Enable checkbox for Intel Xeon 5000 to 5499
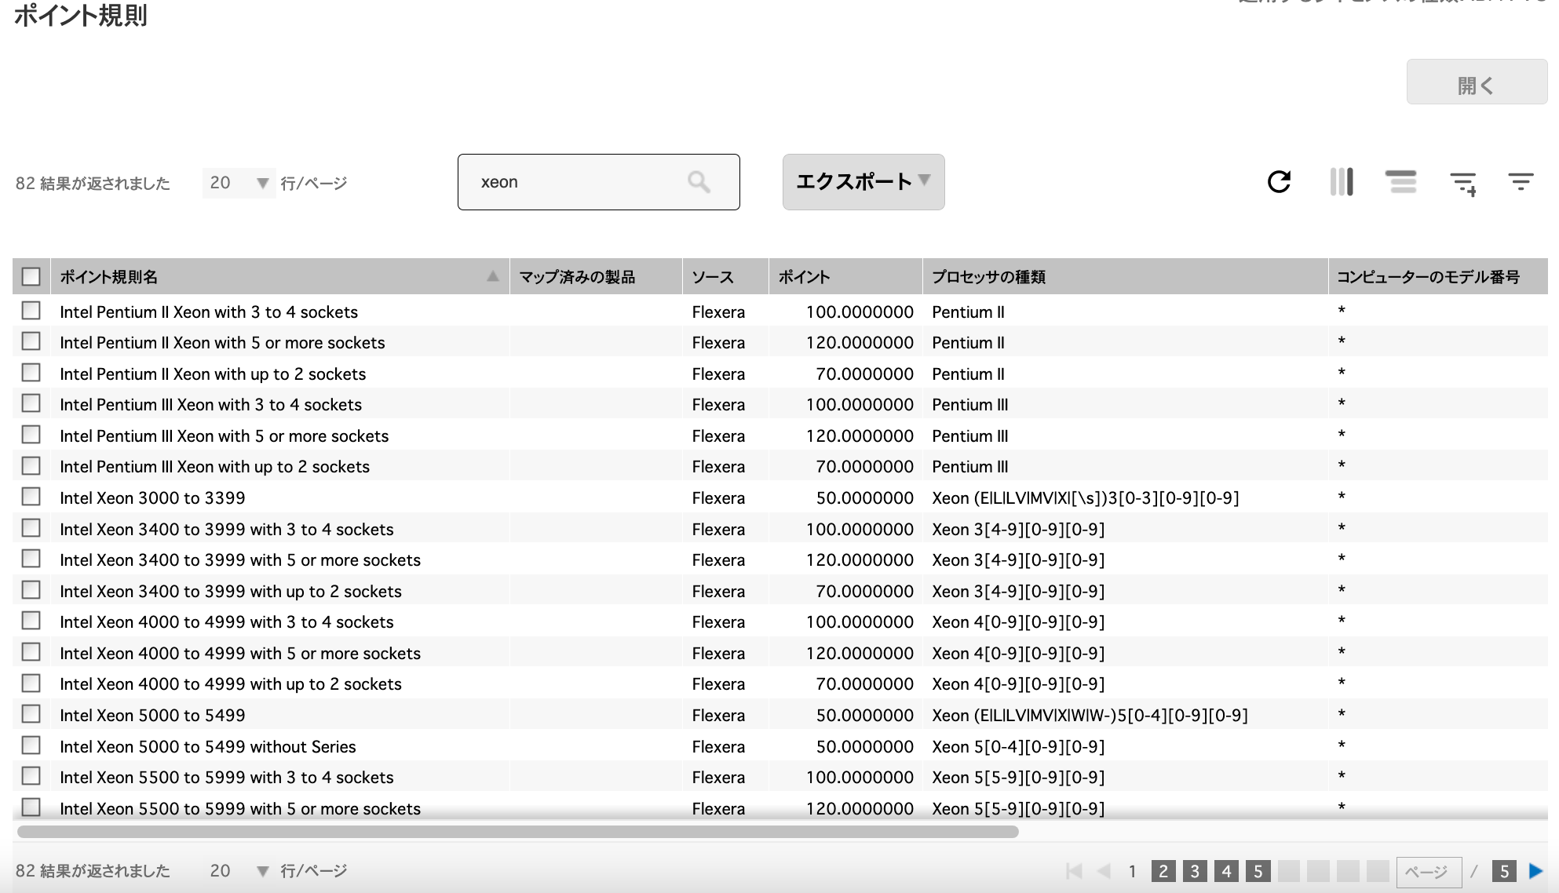The width and height of the screenshot is (1559, 893). pyautogui.click(x=31, y=714)
